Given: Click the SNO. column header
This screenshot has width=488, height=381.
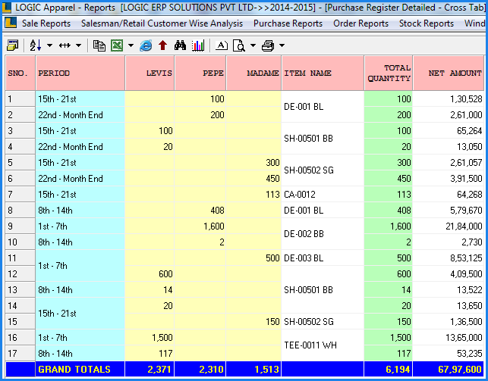Looking at the screenshot, I should [x=20, y=73].
